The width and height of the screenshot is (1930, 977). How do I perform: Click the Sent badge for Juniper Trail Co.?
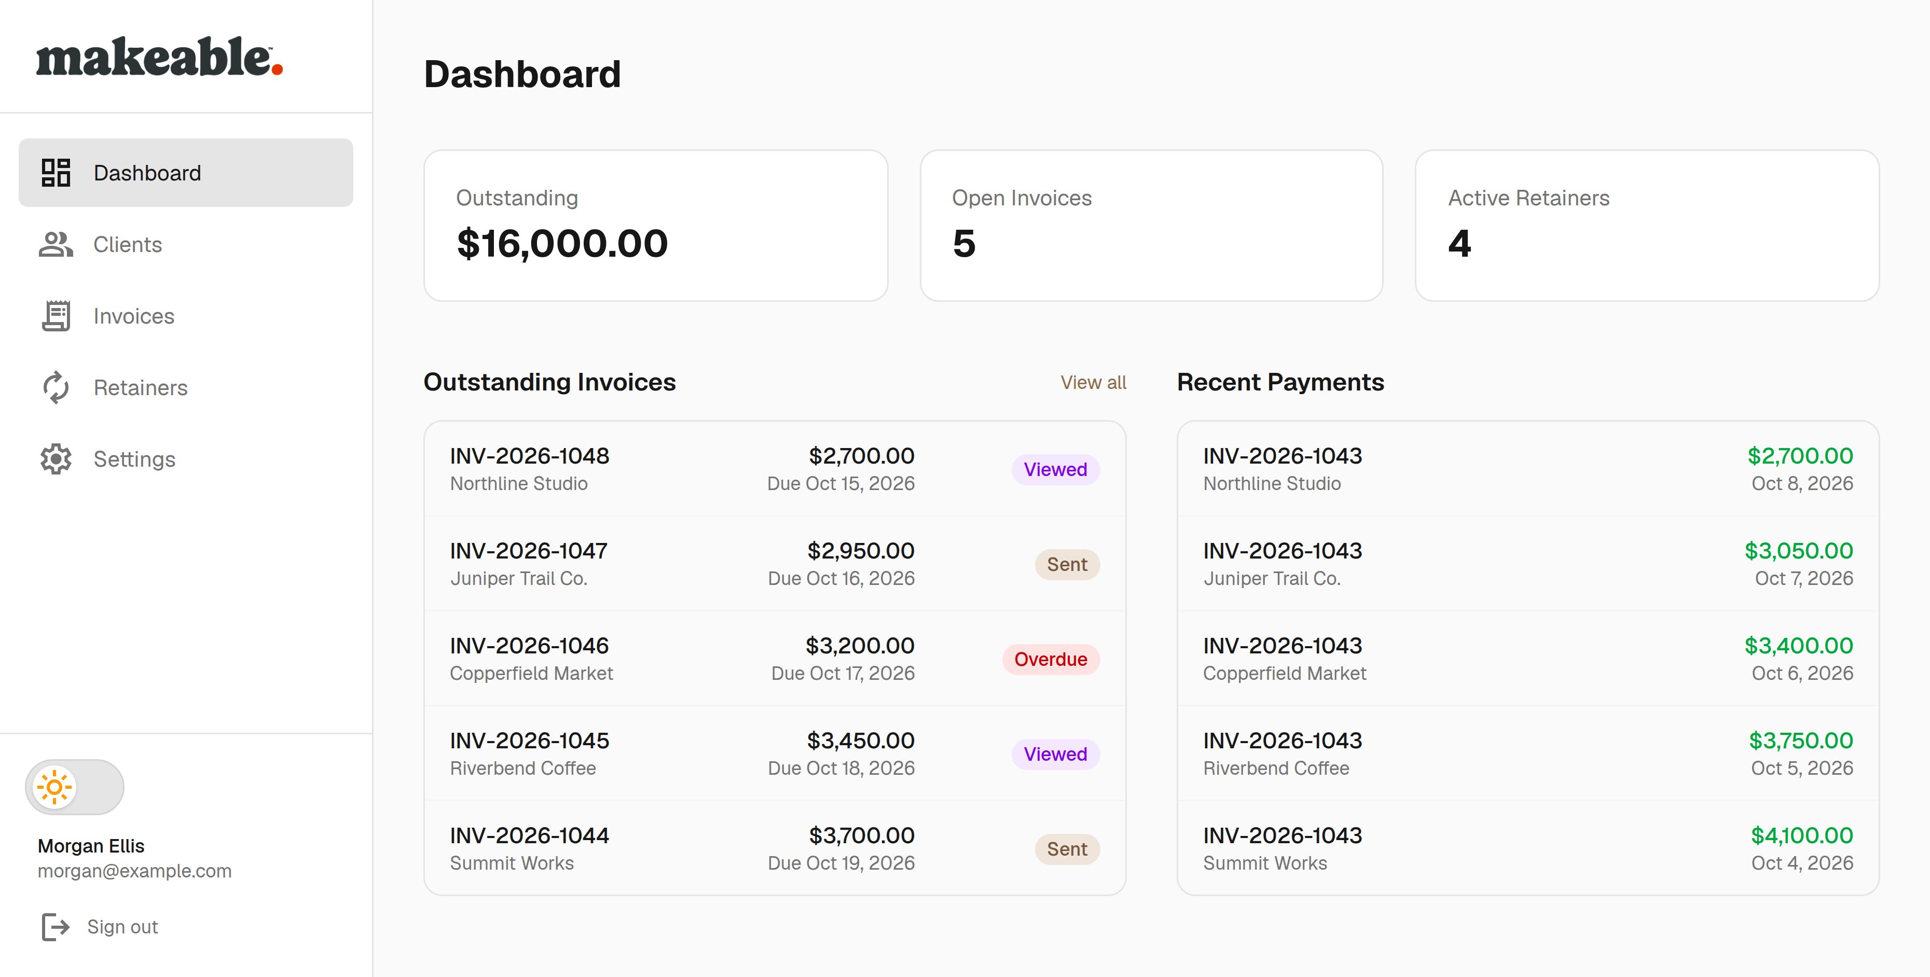(1067, 565)
